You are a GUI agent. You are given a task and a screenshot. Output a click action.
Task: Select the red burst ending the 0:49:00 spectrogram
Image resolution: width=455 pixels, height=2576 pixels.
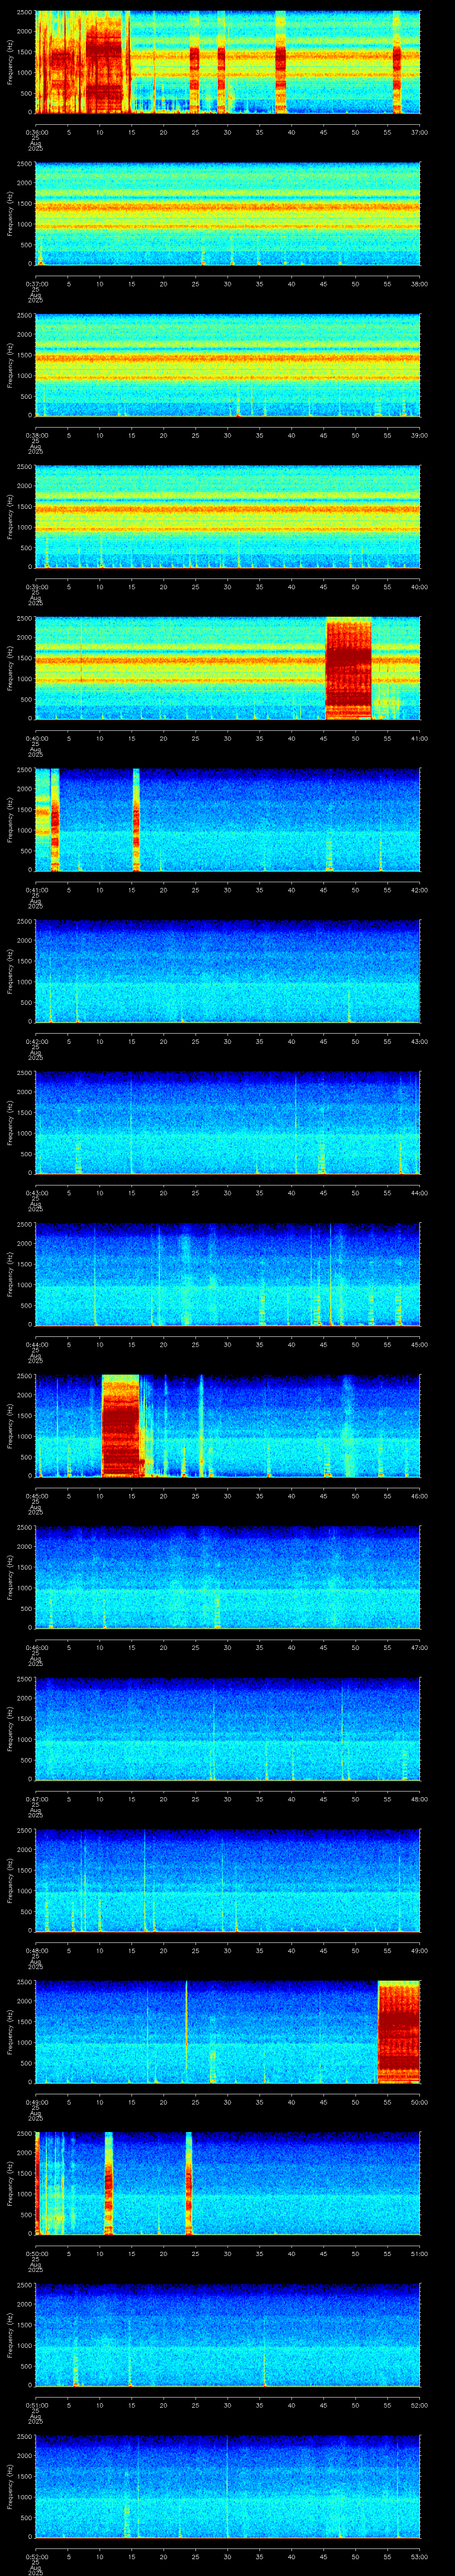pyautogui.click(x=398, y=2032)
